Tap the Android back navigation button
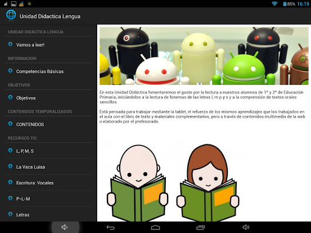Viewport: 311px width, 233px height. 111,228
